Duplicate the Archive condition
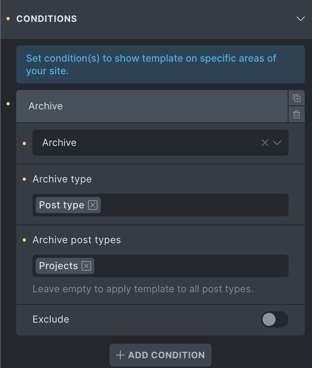The width and height of the screenshot is (312, 368). [x=297, y=98]
